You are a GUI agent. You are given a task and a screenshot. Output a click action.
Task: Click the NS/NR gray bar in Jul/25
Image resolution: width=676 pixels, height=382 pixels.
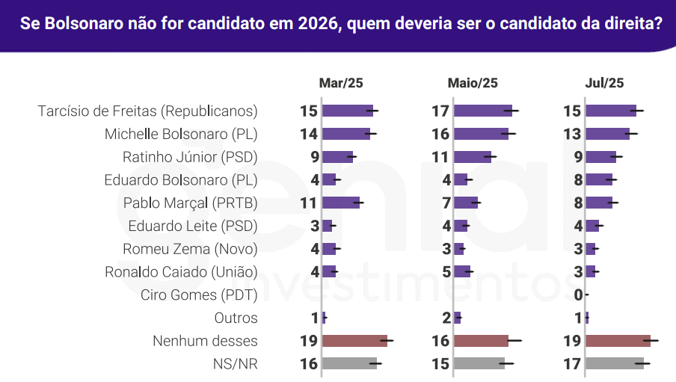point(615,363)
